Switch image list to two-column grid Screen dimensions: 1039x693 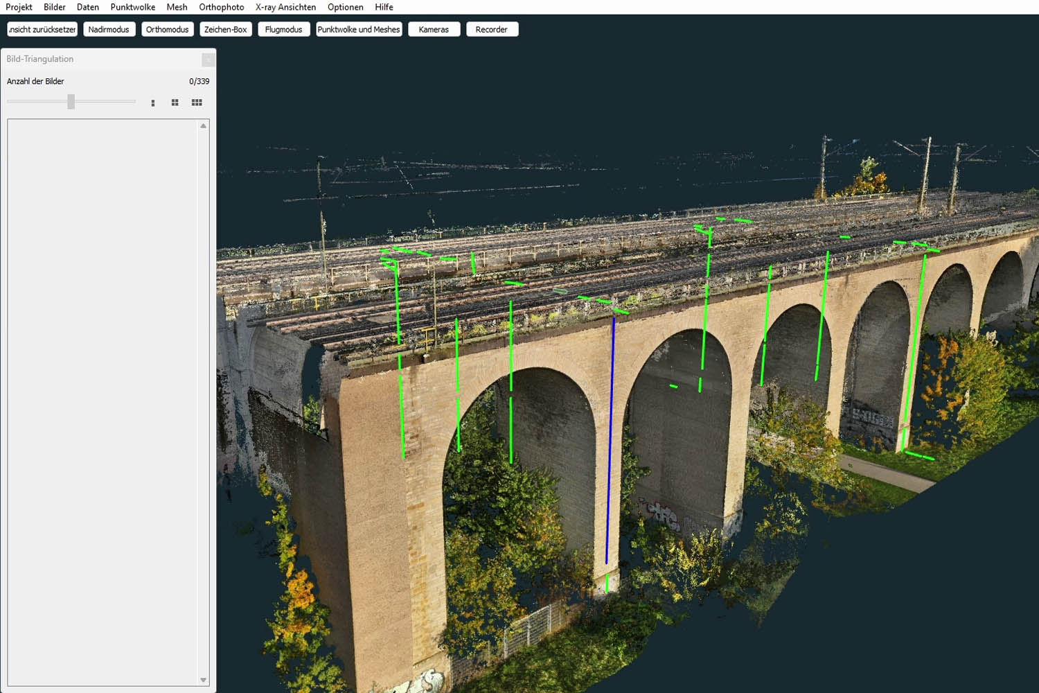(175, 103)
